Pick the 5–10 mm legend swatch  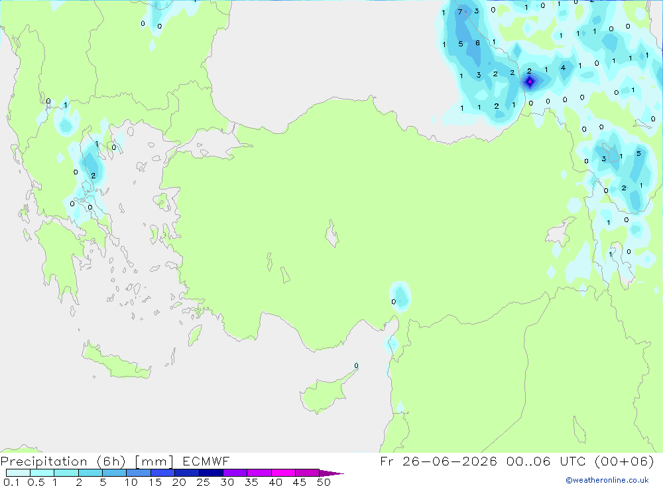[x=115, y=473]
